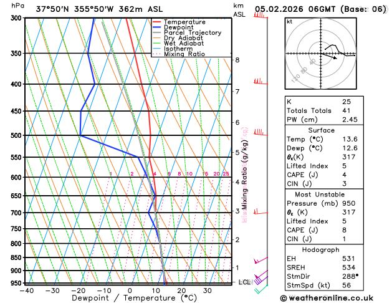This screenshot has width=392, height=303.
Task: Click the EH value 531
Action: pyautogui.click(x=348, y=259)
